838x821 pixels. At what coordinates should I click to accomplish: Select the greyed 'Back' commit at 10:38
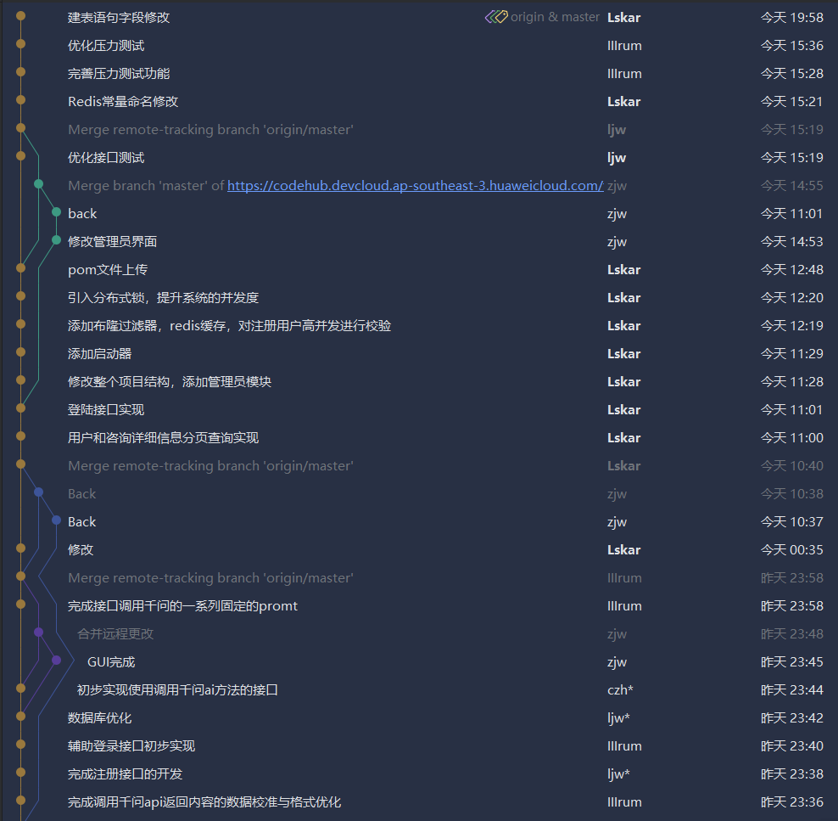tap(81, 494)
